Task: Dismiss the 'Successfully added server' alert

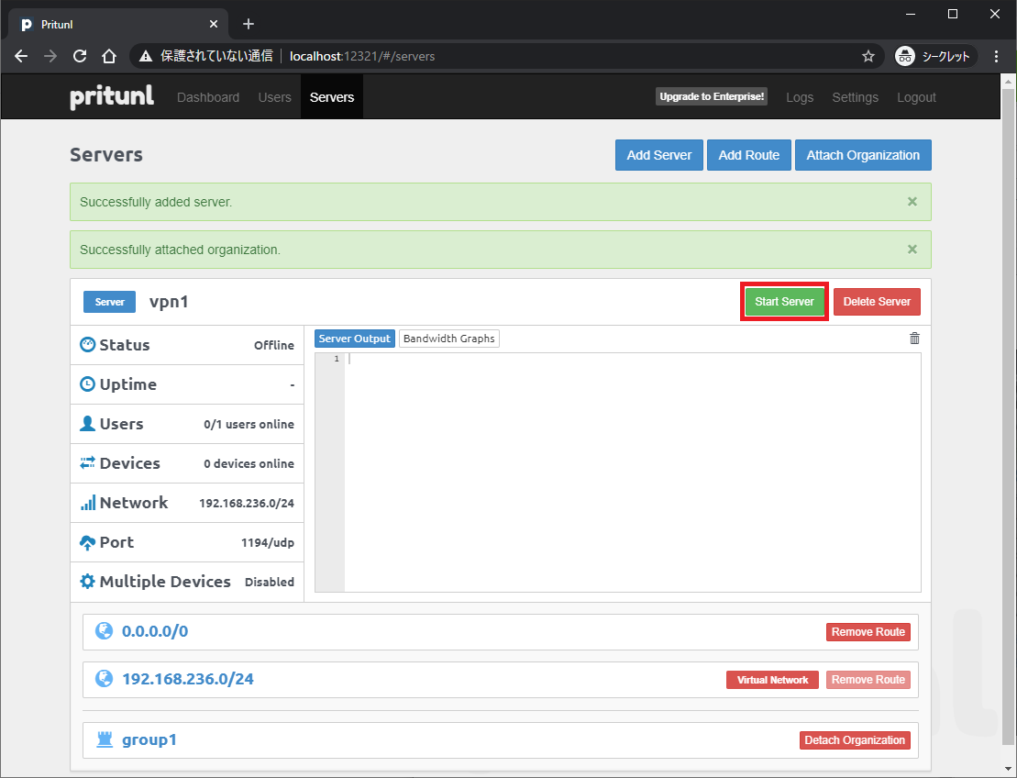Action: (912, 202)
